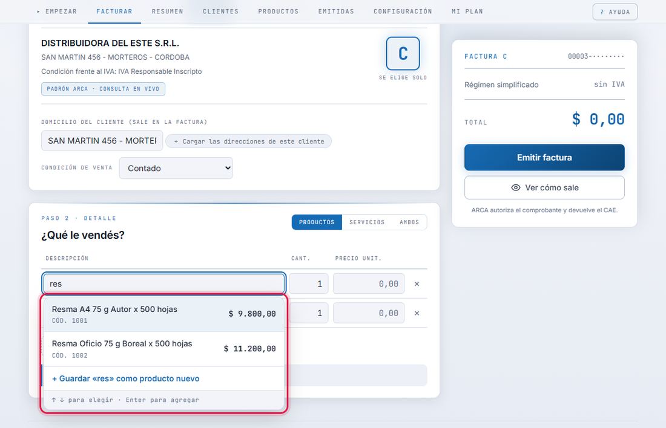Click the Emitir factura button
Viewport: 666px width, 428px height.
544,157
